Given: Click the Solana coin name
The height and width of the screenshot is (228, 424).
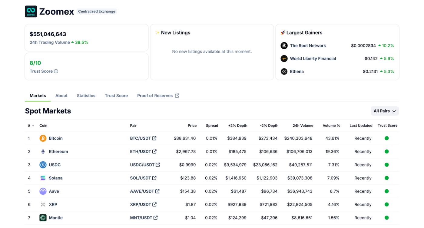Looking at the screenshot, I should (x=56, y=178).
